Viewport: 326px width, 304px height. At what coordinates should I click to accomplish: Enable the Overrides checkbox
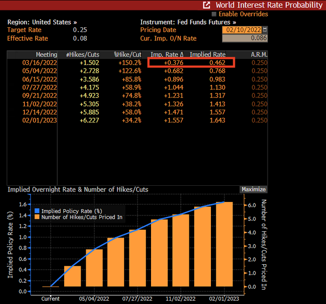(x=214, y=14)
